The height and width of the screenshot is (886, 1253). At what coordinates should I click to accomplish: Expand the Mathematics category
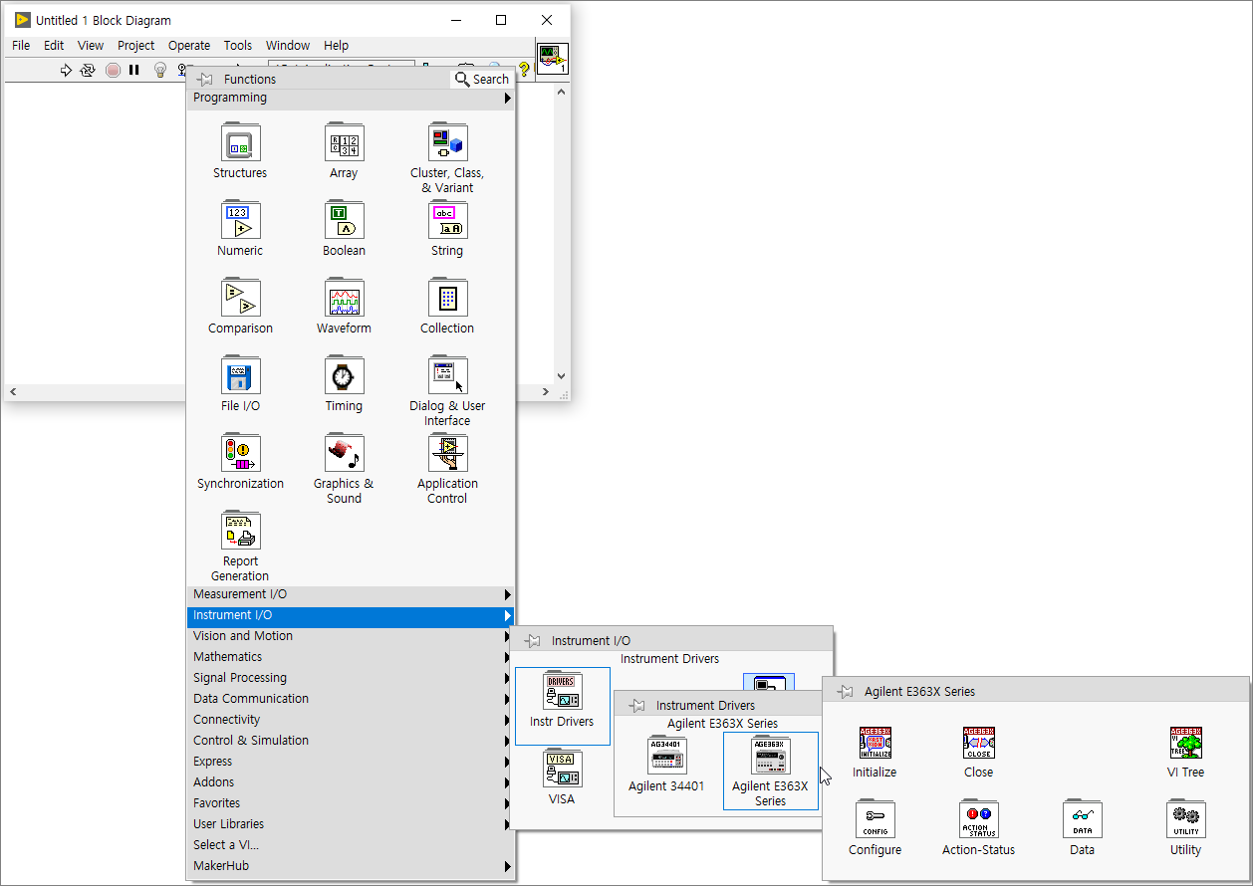[351, 657]
